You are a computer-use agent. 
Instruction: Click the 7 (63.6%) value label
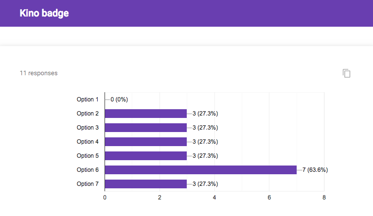315,170
